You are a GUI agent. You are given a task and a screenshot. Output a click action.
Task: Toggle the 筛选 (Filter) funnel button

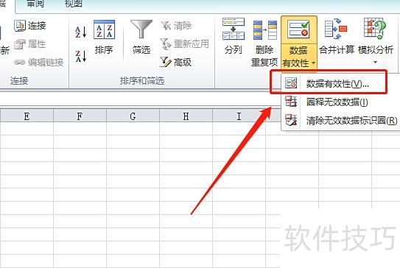click(x=141, y=37)
